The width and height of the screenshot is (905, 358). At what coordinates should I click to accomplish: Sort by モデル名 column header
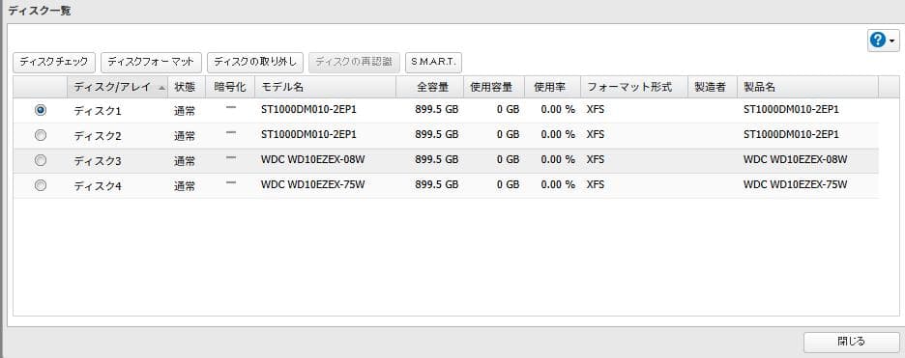click(x=325, y=87)
